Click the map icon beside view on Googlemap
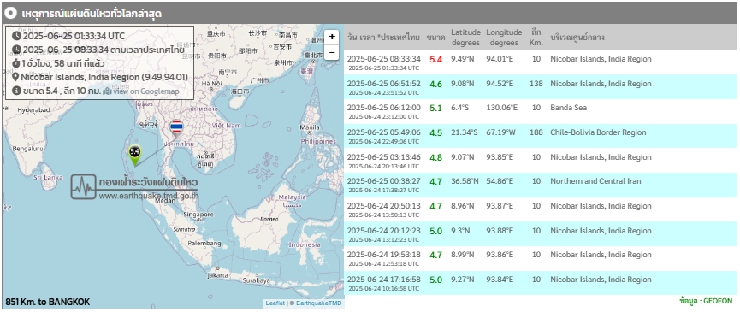740x312 pixels. tap(107, 91)
